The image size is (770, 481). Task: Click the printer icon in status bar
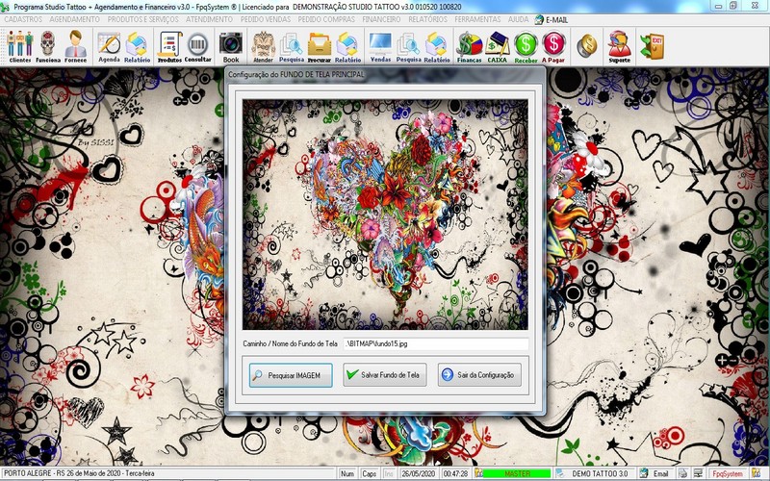tap(683, 473)
